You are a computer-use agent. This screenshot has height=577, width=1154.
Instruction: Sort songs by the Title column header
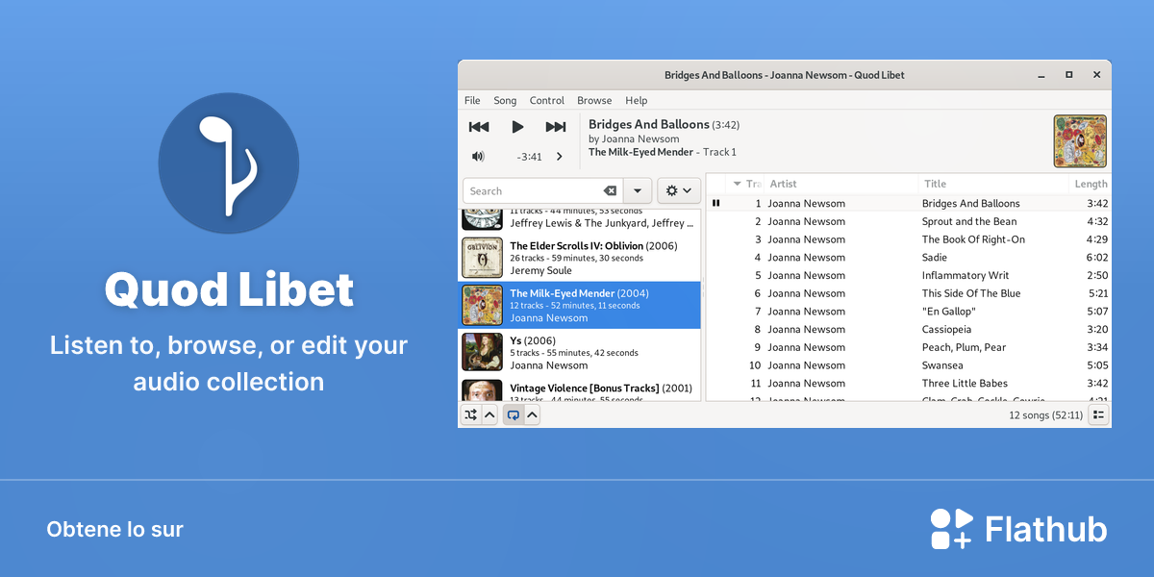click(x=995, y=184)
